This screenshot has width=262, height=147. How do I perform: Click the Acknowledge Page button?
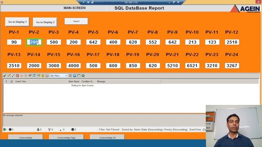[66, 137]
